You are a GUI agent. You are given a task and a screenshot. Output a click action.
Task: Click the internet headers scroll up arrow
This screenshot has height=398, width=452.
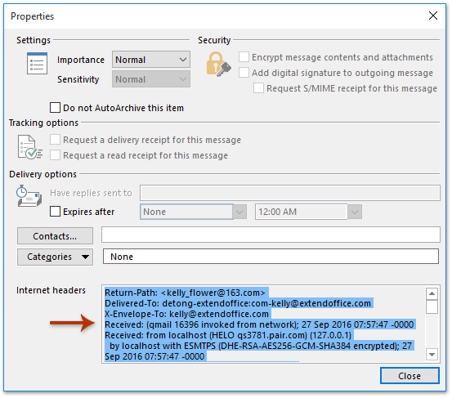[432, 293]
